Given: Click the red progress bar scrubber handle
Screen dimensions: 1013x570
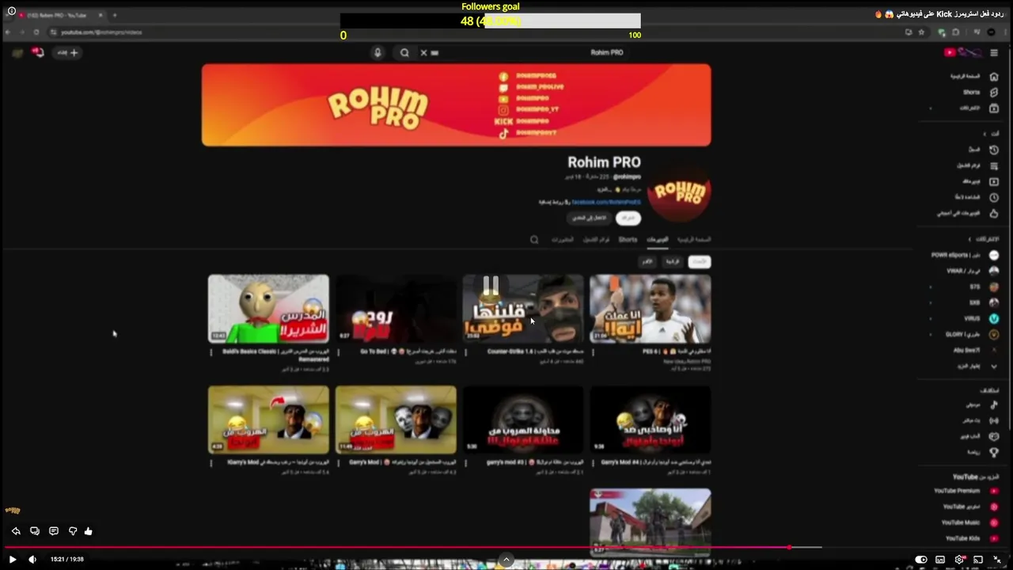Looking at the screenshot, I should (788, 547).
